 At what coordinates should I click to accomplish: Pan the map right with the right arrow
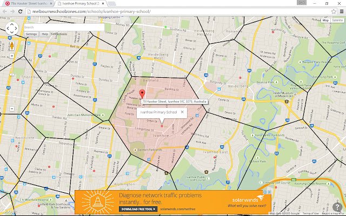(16, 28)
